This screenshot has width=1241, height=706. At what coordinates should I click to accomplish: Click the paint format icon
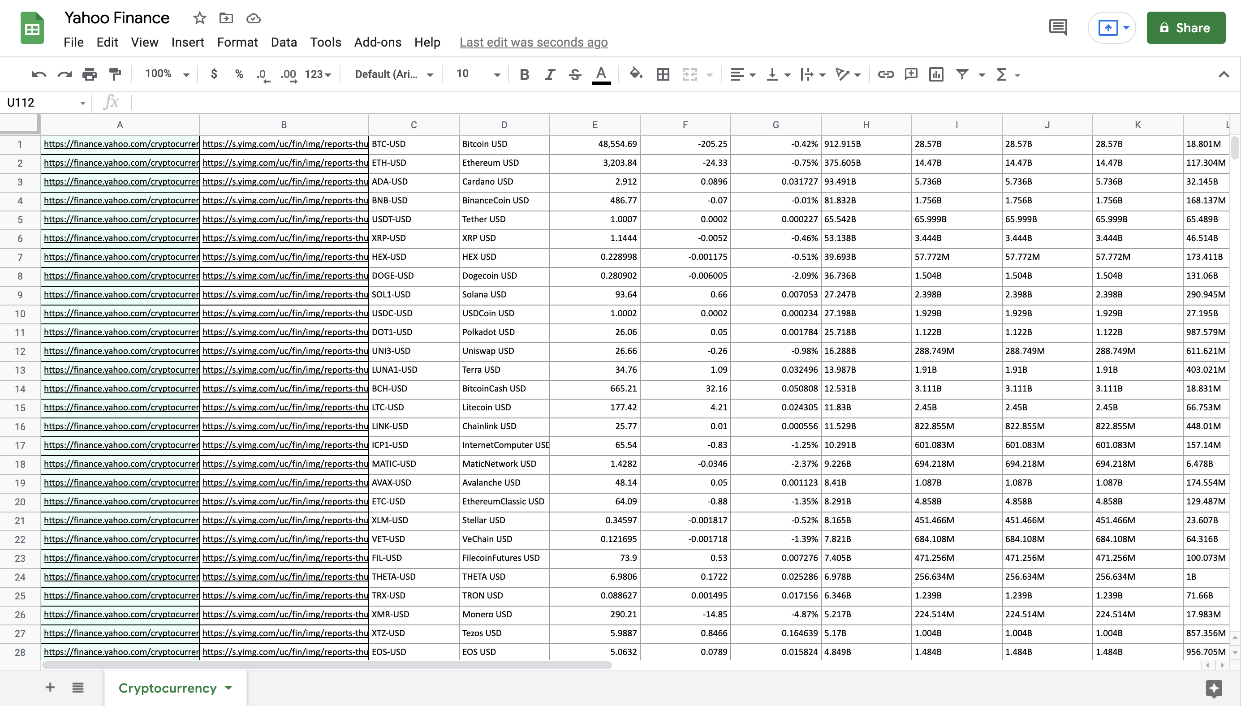[115, 74]
